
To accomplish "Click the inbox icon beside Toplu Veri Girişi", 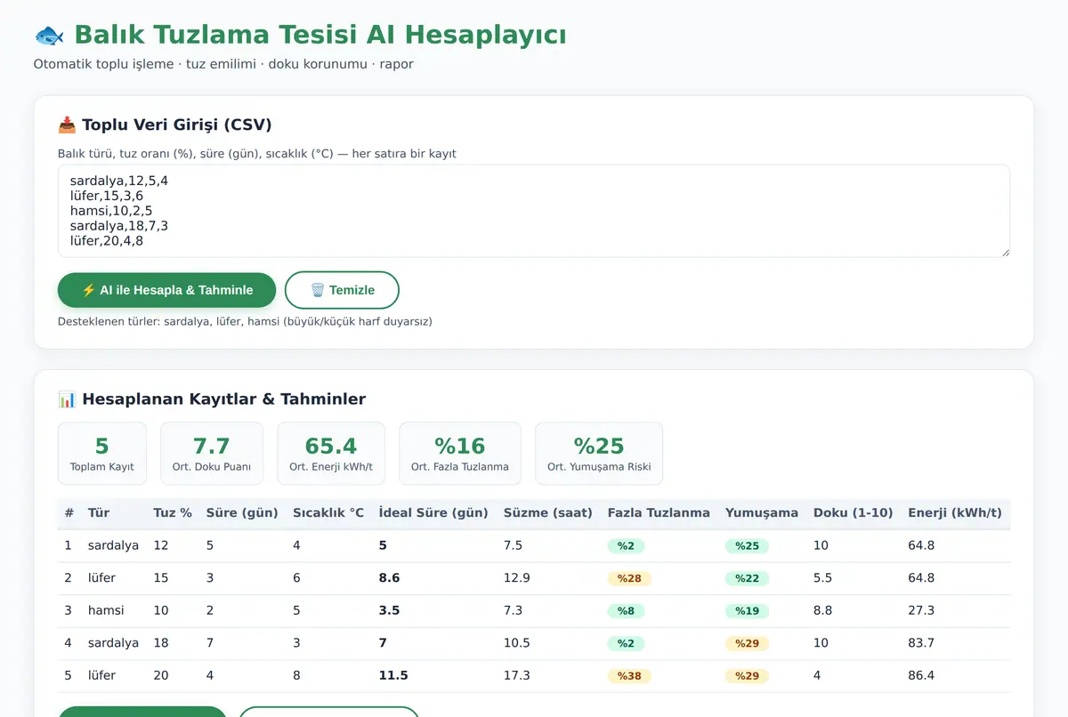I will 67,125.
